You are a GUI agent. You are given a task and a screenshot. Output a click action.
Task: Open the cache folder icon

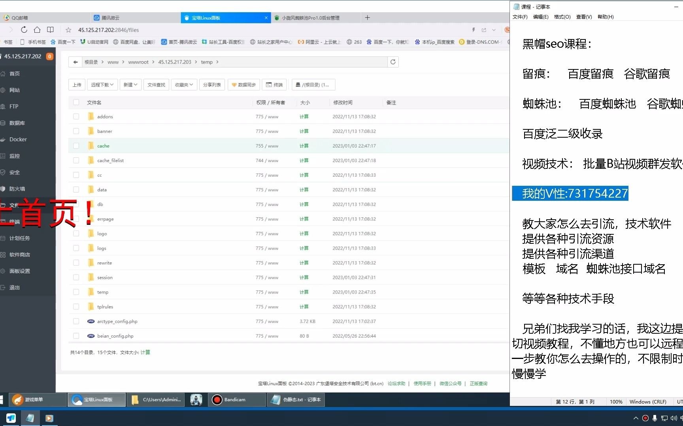coord(91,146)
